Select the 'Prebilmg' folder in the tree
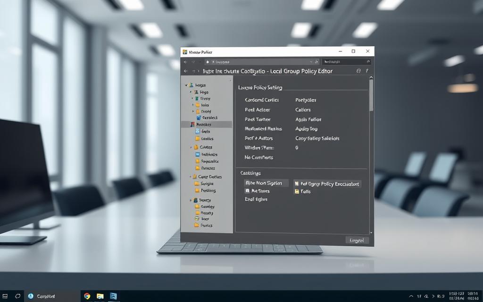 pos(206,191)
